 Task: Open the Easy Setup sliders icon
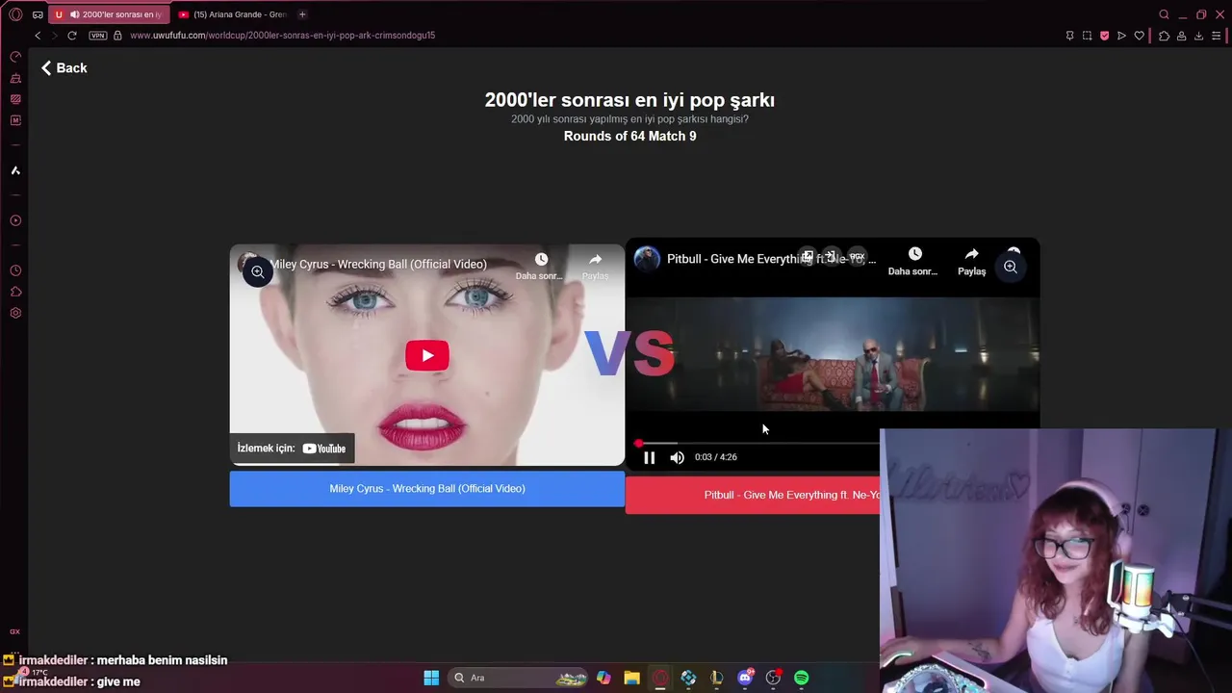click(x=1216, y=36)
